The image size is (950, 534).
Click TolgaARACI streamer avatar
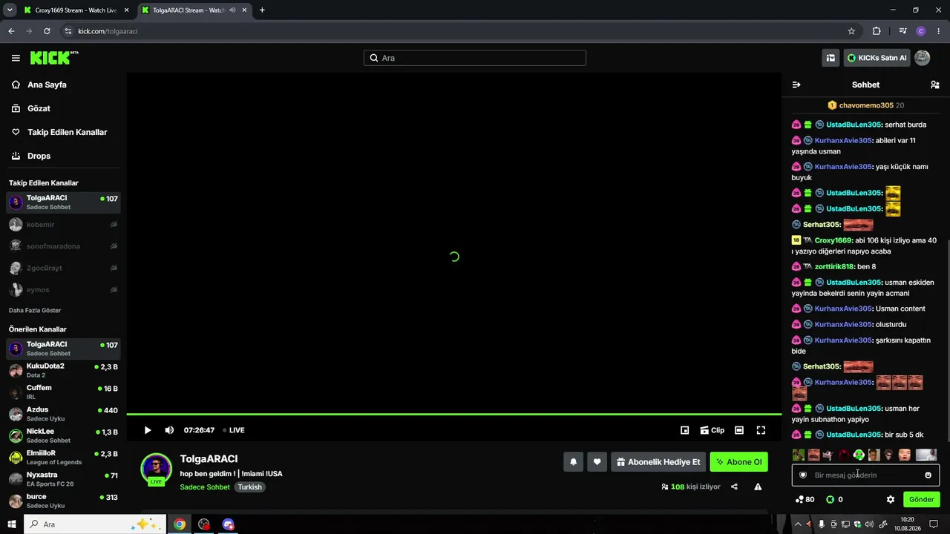[x=156, y=468]
